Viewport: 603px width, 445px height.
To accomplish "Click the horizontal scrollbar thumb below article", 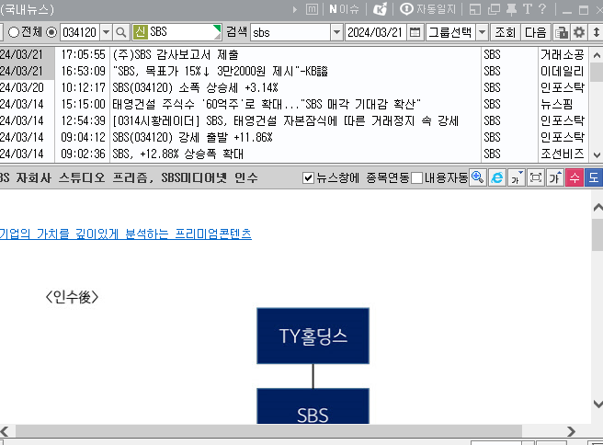I will [x=268, y=431].
